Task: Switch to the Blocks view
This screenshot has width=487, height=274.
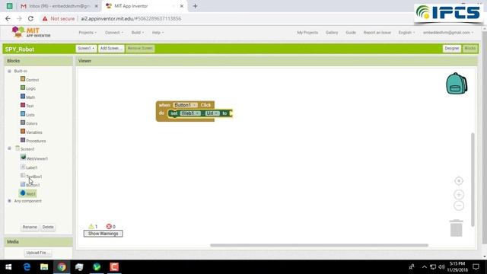Action: pos(469,49)
